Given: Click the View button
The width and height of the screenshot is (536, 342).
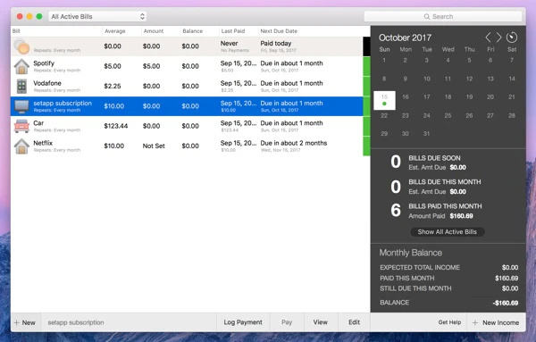Looking at the screenshot, I should click(321, 322).
